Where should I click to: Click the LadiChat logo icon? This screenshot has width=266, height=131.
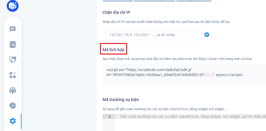(x=13, y=6)
